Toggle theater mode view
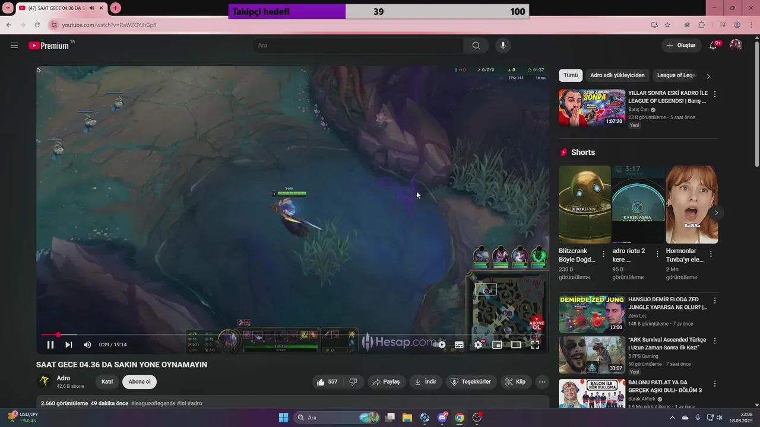760x427 pixels. point(516,345)
